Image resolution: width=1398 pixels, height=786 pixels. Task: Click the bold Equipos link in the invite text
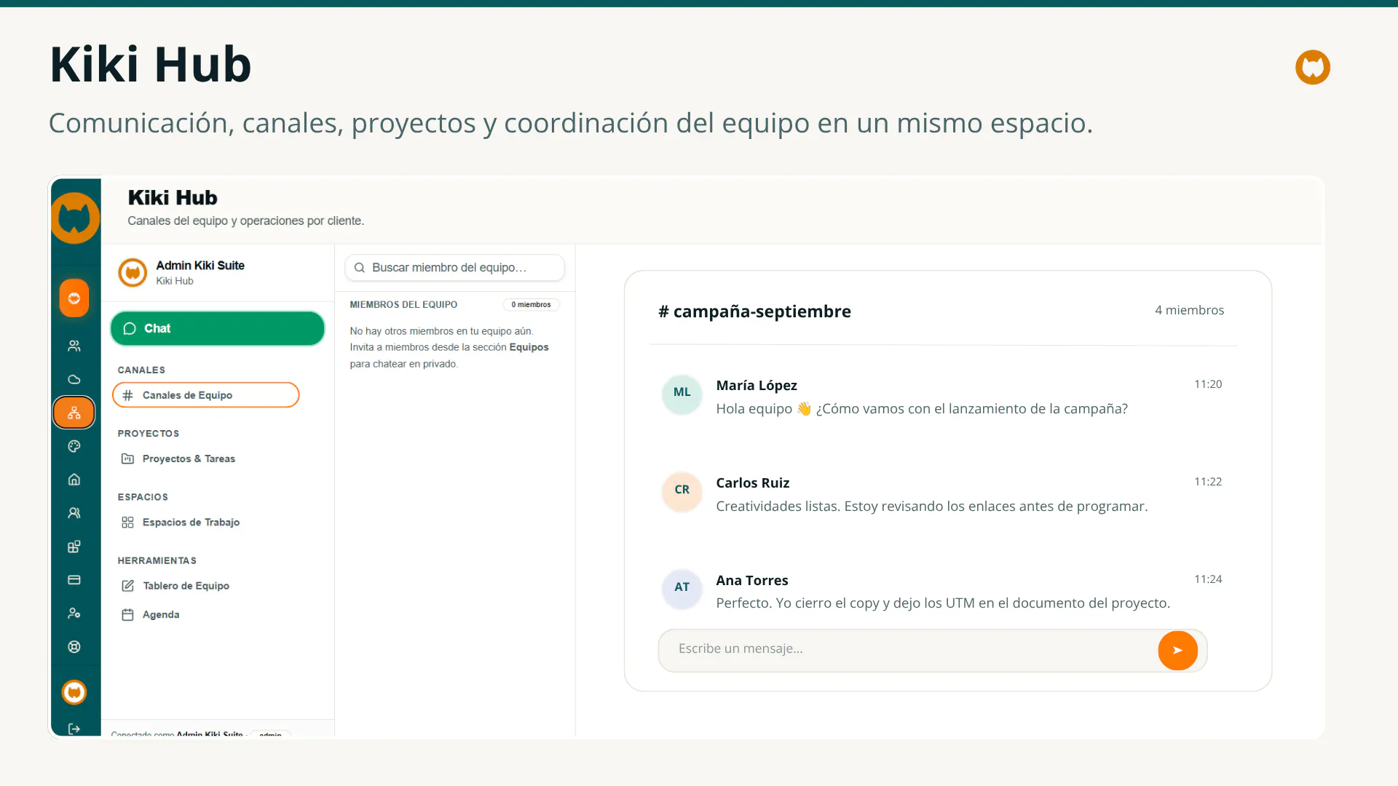(529, 347)
